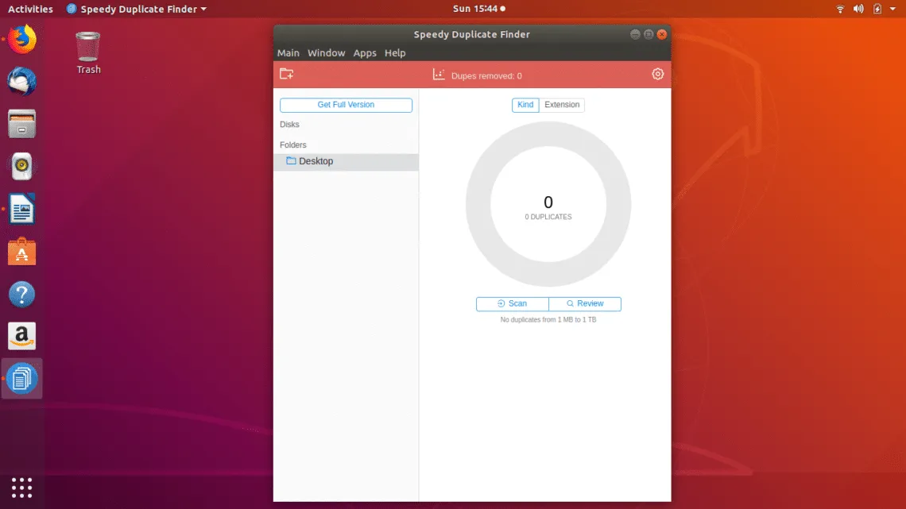Open Rhythmbox from the dock

[22, 167]
